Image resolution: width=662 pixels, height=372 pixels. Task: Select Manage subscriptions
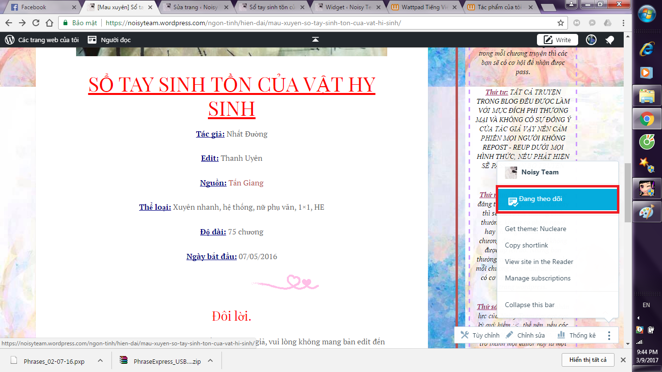coord(537,278)
